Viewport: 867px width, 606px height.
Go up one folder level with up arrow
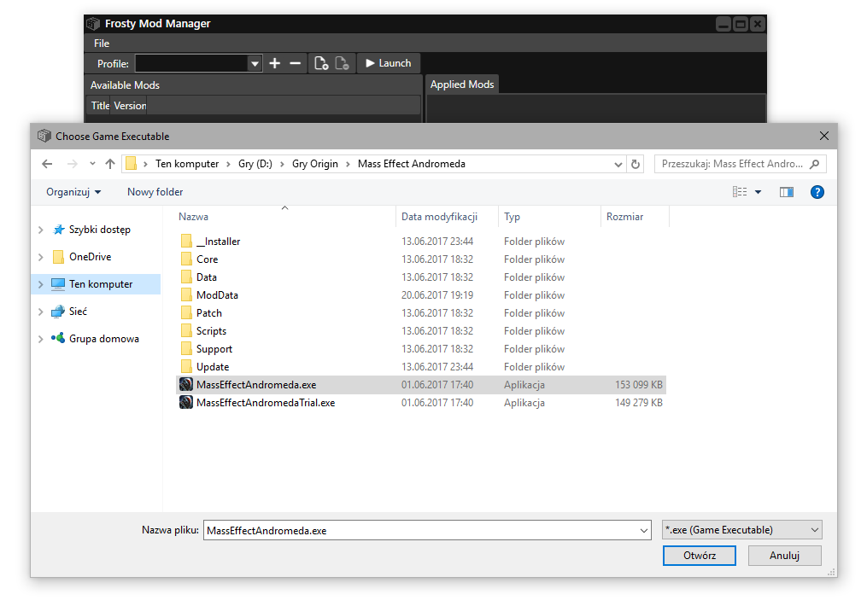pyautogui.click(x=110, y=164)
